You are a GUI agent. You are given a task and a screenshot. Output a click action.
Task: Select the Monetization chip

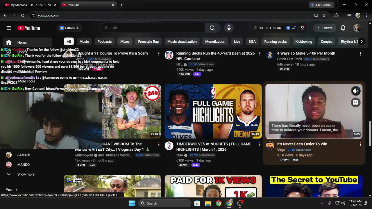[x=215, y=42]
